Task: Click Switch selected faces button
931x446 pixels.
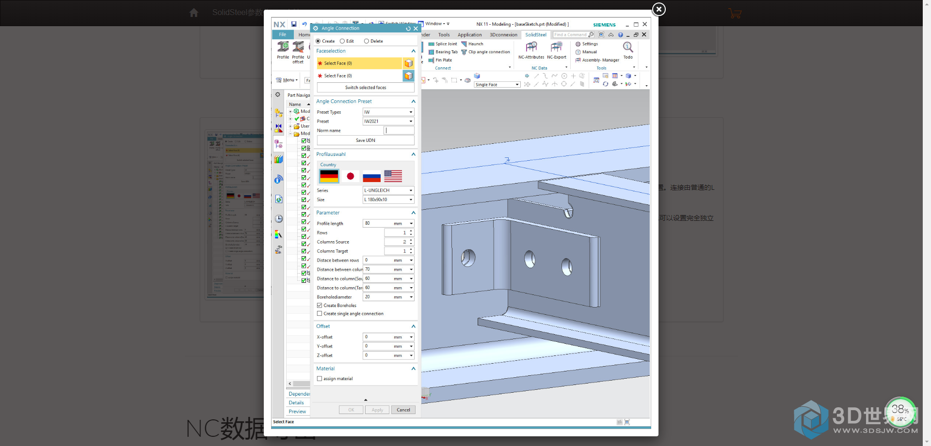Action: click(x=366, y=88)
